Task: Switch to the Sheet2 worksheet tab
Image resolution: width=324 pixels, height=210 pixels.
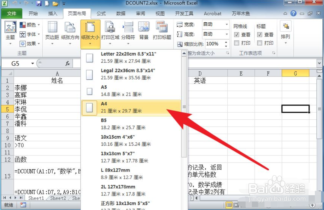Action: 58,198
